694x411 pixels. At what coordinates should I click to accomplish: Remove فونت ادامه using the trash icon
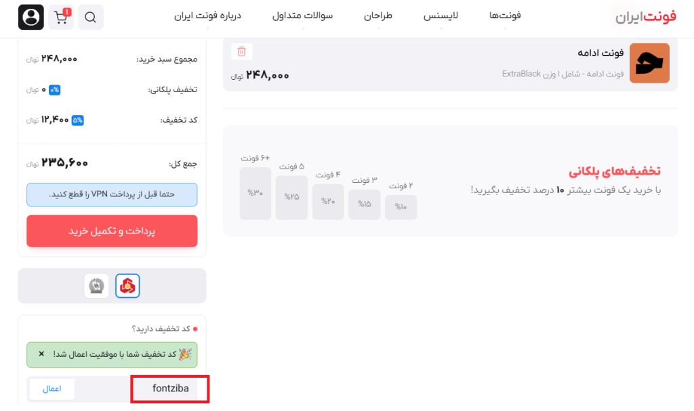241,51
